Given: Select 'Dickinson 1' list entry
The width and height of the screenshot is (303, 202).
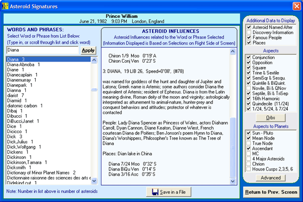Looking at the screenshot, I should (x=48, y=157).
